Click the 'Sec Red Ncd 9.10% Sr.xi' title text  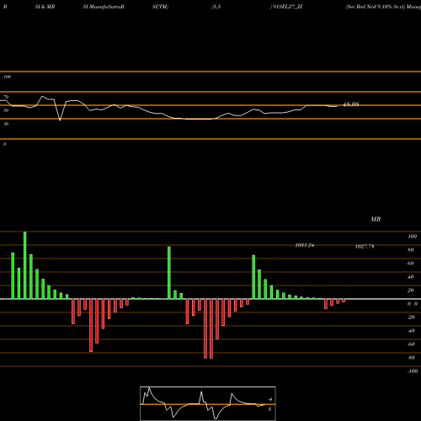tap(375, 7)
